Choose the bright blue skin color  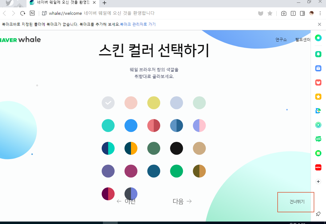(x=131, y=126)
